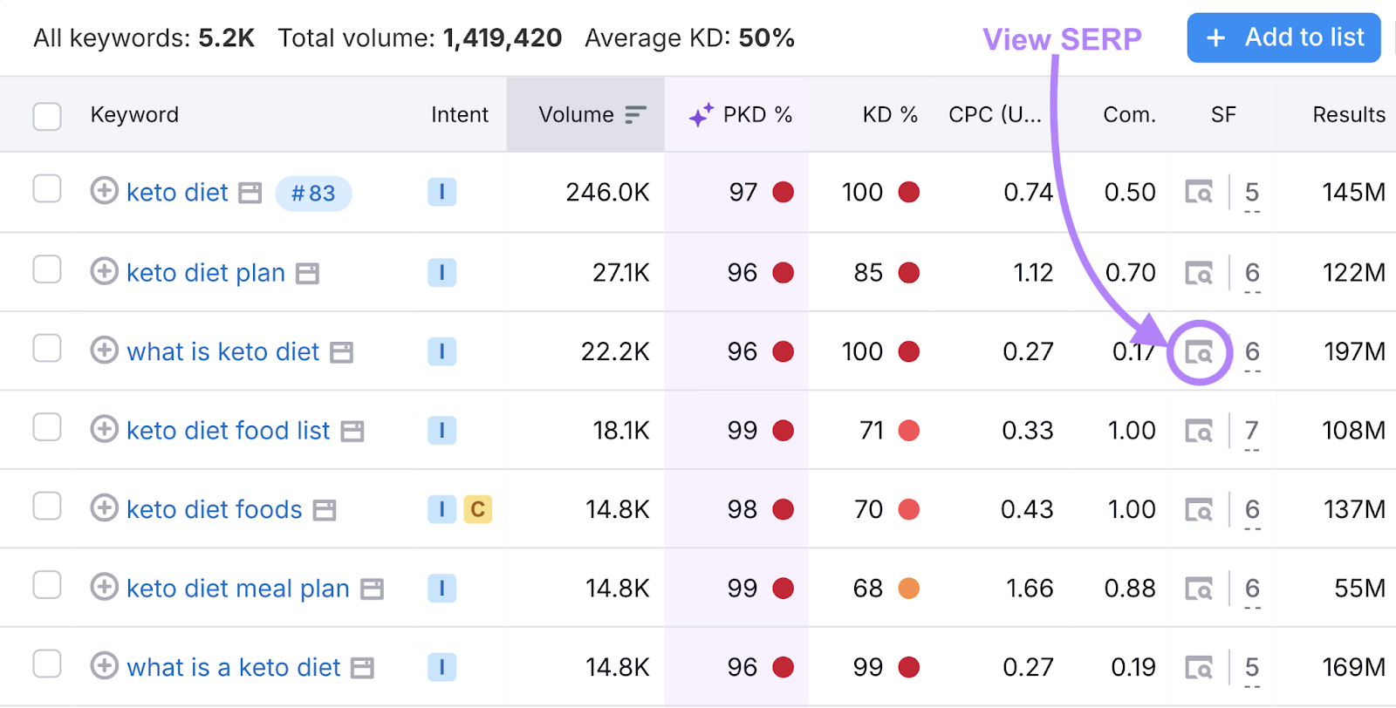The height and width of the screenshot is (708, 1396).
Task: Click the Results column header
Action: point(1348,115)
